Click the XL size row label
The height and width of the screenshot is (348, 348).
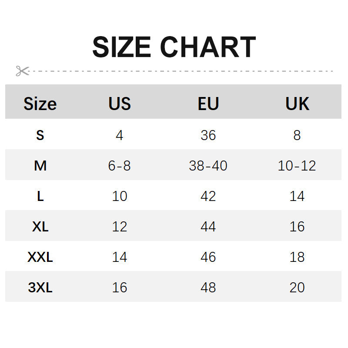click(x=40, y=227)
